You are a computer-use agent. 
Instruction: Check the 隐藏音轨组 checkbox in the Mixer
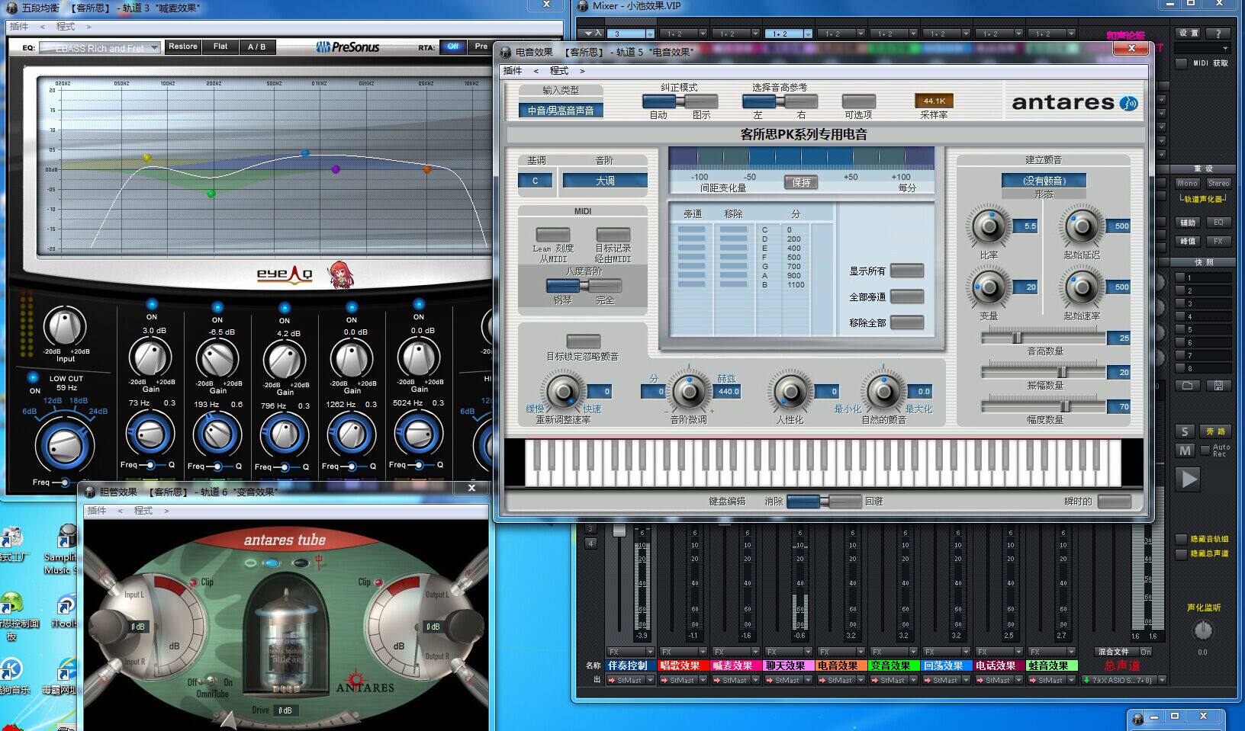pyautogui.click(x=1182, y=539)
